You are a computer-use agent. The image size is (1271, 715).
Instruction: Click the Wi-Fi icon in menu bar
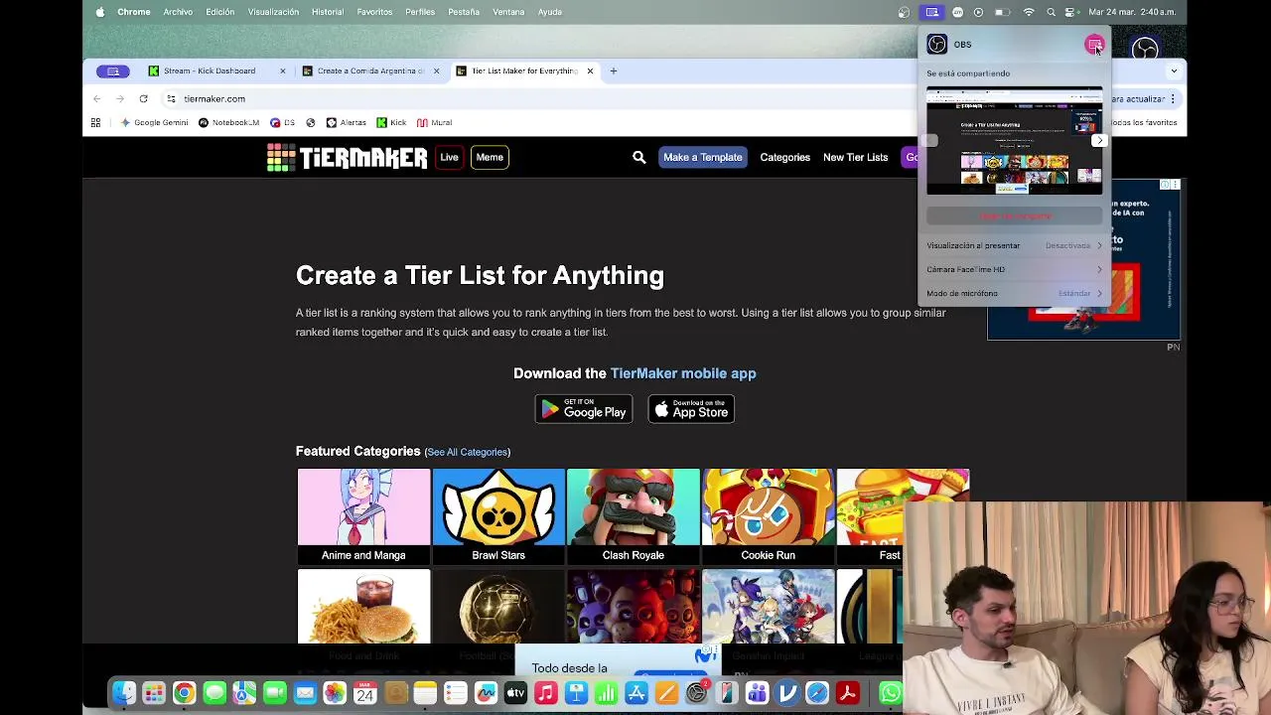1029,12
